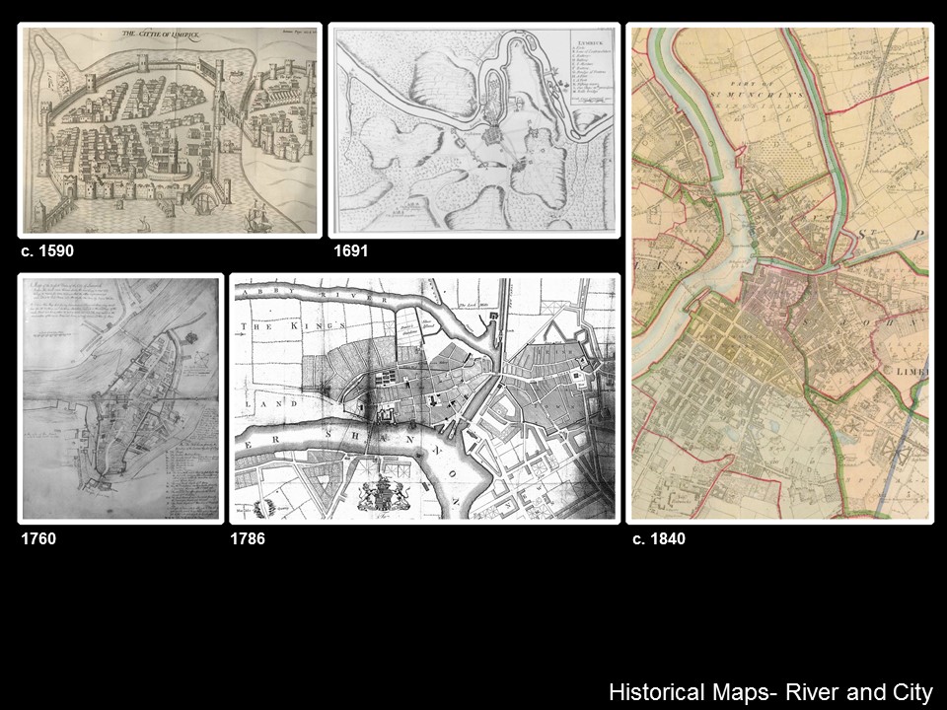Select the 1786 Abby River and Shannon map
This screenshot has width=947, height=710.
[x=425, y=398]
